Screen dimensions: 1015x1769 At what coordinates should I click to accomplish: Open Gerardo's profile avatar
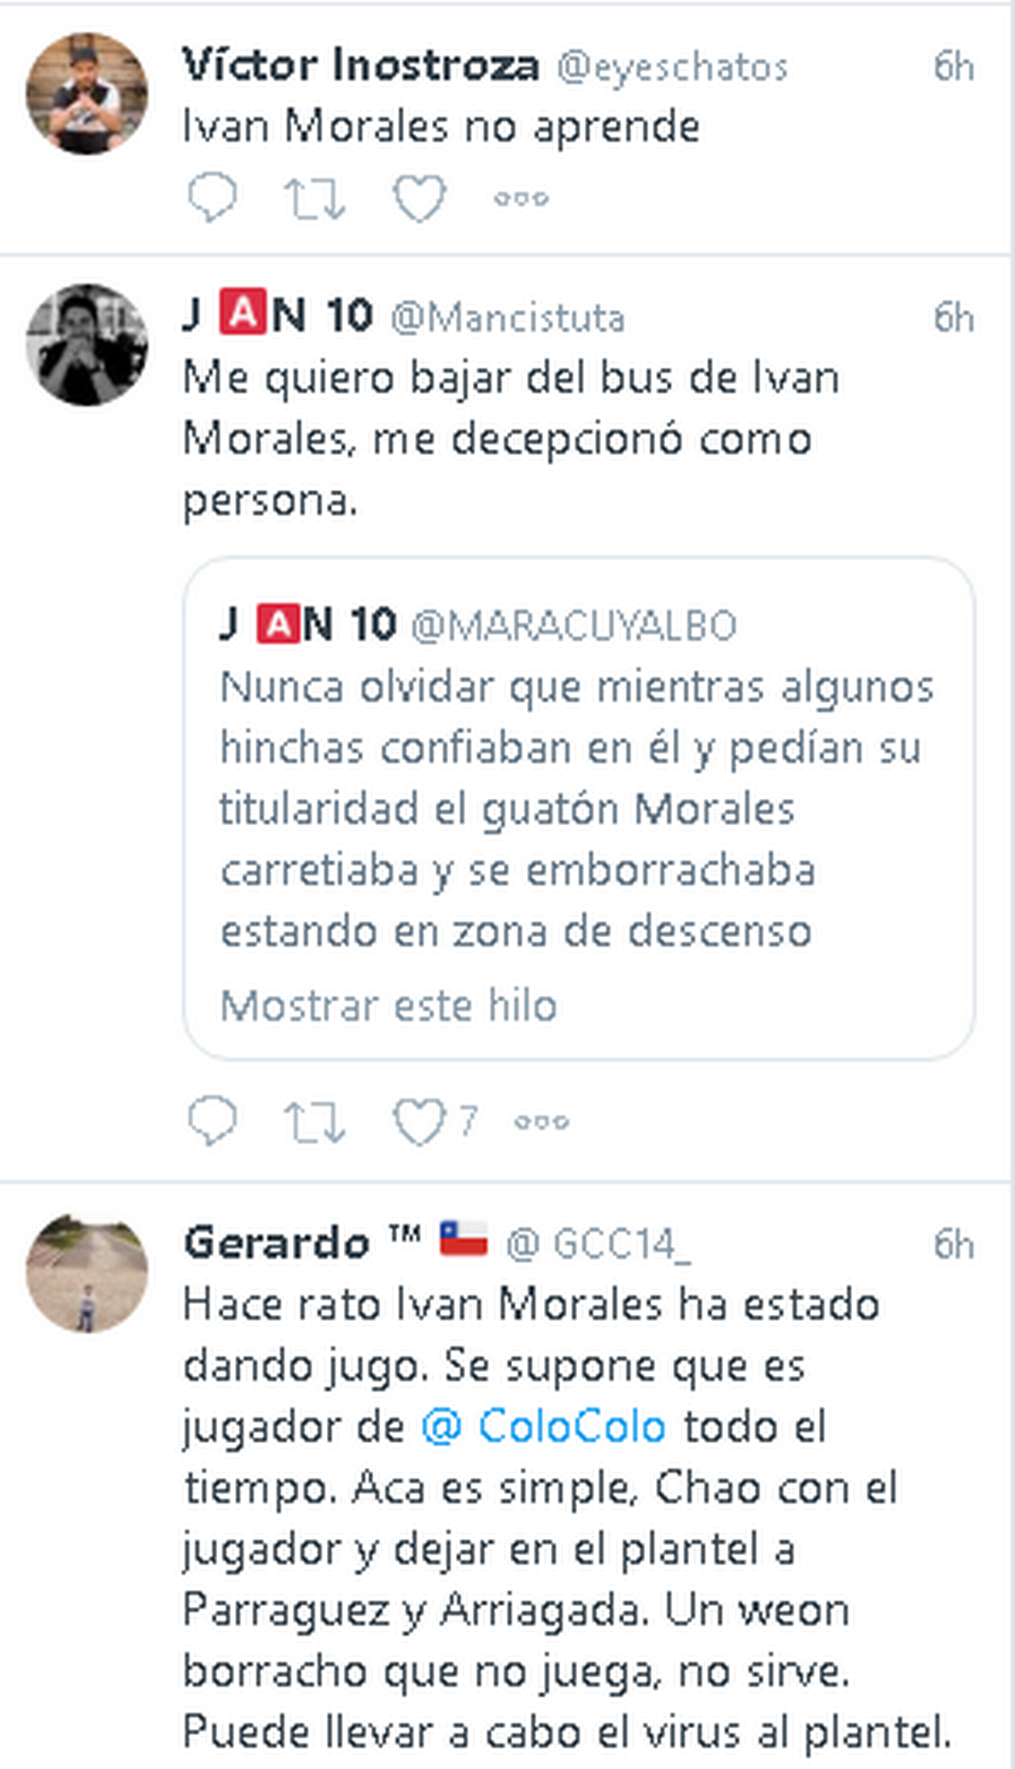click(86, 1272)
